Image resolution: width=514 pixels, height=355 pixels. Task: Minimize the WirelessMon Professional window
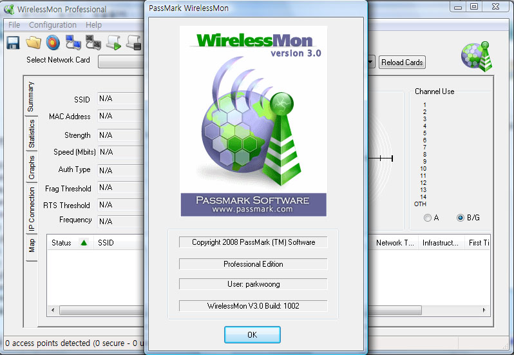pyautogui.click(x=458, y=6)
